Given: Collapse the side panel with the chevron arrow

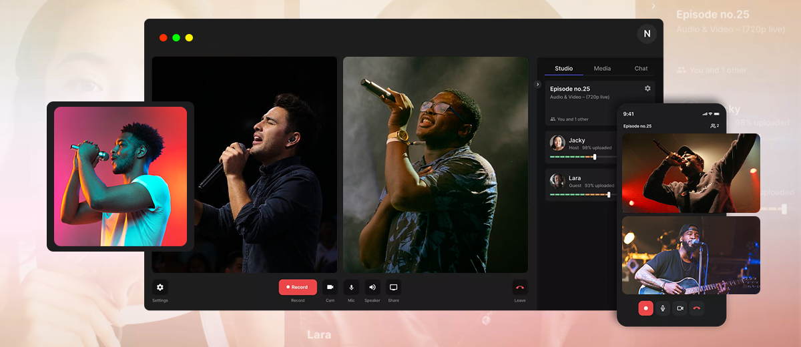Looking at the screenshot, I should point(538,84).
